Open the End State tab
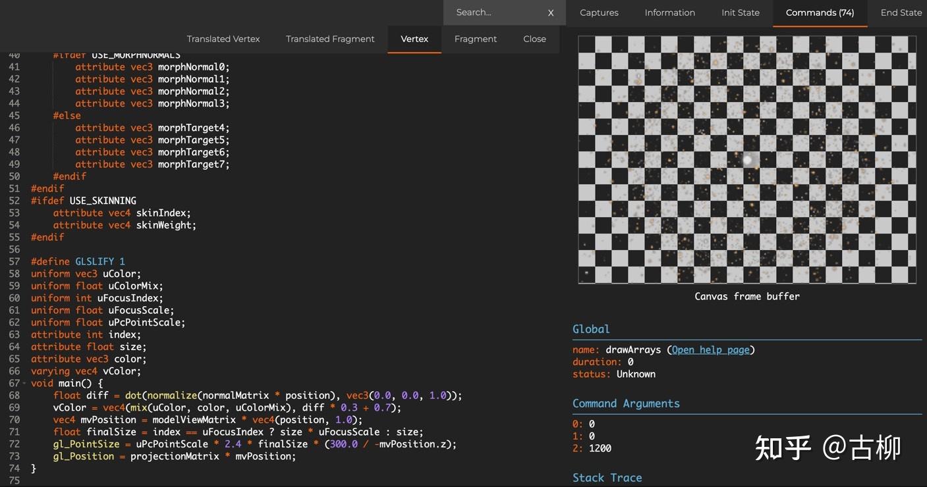 tap(901, 12)
